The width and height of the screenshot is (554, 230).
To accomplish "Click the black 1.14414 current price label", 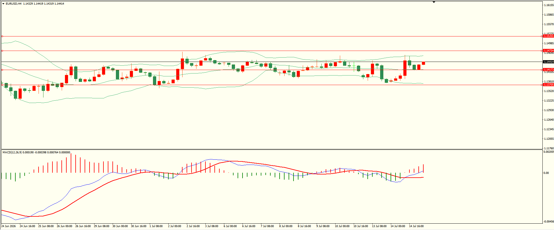I will click(548, 62).
